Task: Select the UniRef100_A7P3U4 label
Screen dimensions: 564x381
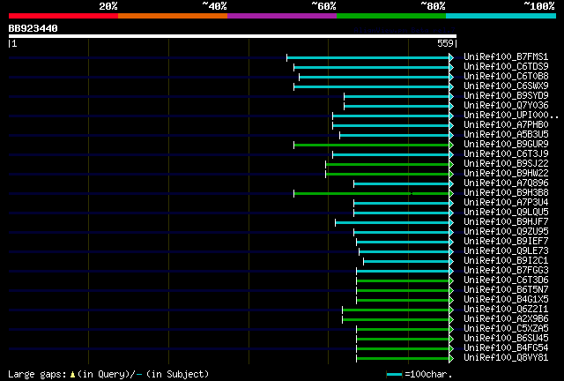Action: coord(506,202)
